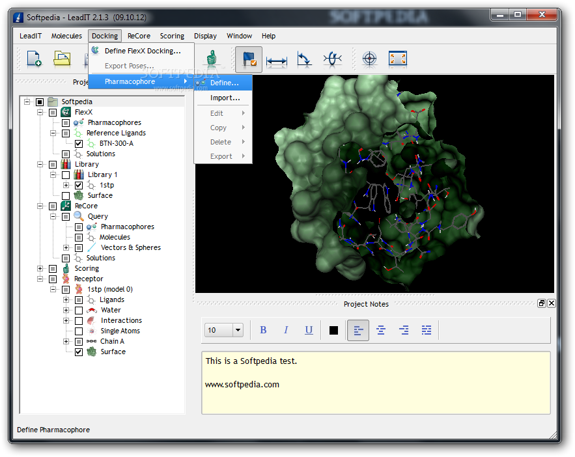This screenshot has height=457, width=575.
Task: Select the Pharmacophores item under FlexX
Action: pos(115,122)
